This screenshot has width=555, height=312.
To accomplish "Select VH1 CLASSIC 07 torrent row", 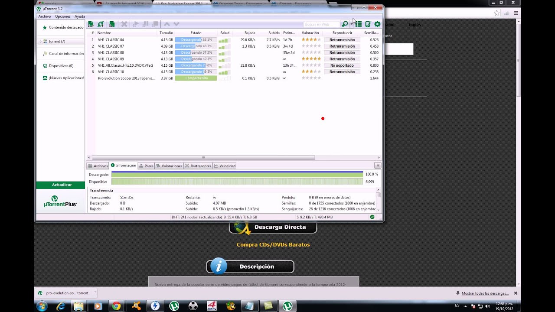I will [x=234, y=46].
